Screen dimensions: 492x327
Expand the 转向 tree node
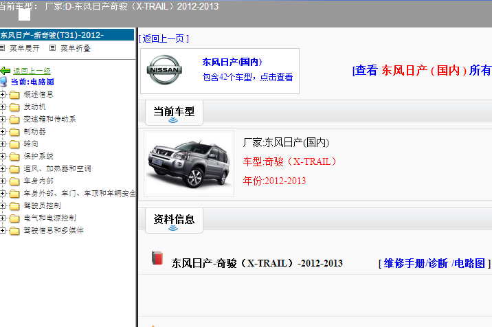pos(3,144)
